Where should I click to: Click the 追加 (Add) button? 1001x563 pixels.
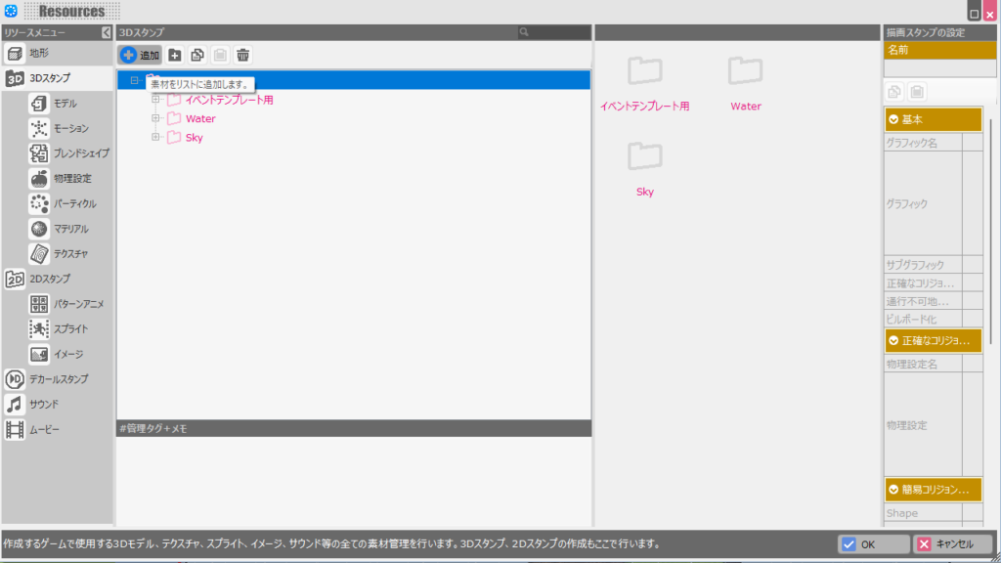(x=141, y=56)
